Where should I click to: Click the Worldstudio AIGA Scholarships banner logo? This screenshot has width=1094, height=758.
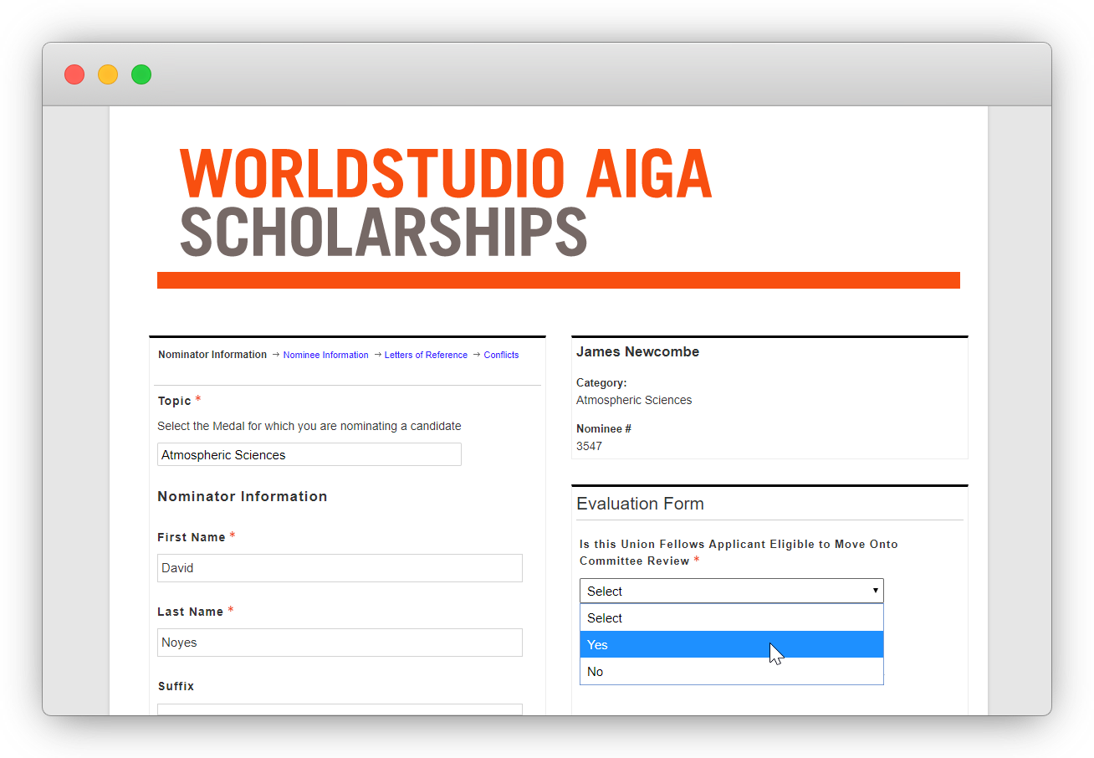(x=446, y=202)
